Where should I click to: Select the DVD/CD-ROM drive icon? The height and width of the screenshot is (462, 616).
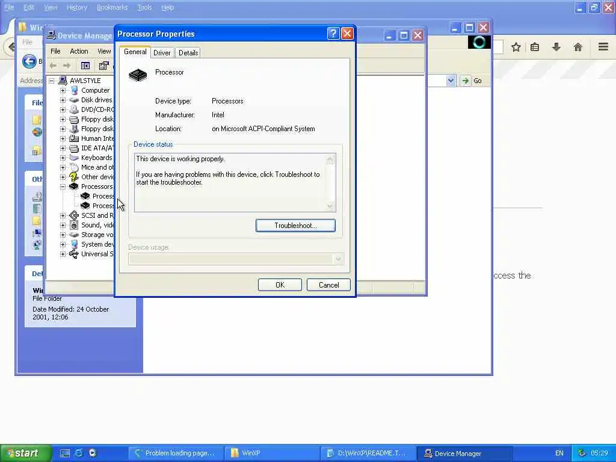[74, 109]
